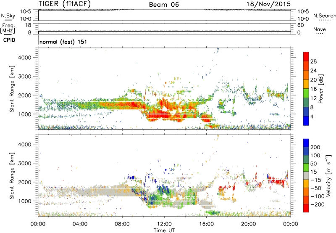Click the '12:00' time axis label
The width and height of the screenshot is (336, 233).
[x=164, y=224]
